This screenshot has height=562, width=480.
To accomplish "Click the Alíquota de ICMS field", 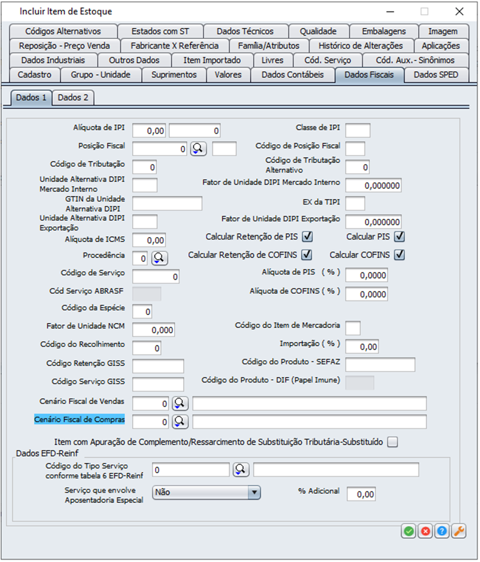I will tap(148, 240).
